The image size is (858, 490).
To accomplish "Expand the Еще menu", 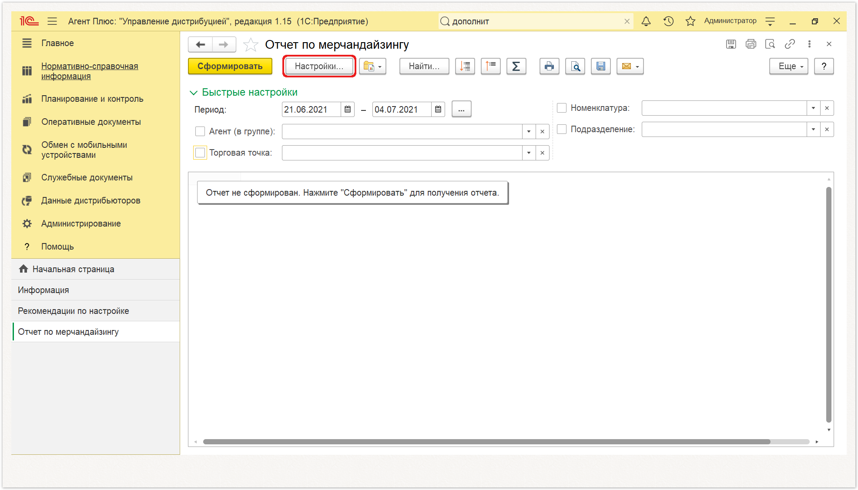I will pyautogui.click(x=788, y=66).
